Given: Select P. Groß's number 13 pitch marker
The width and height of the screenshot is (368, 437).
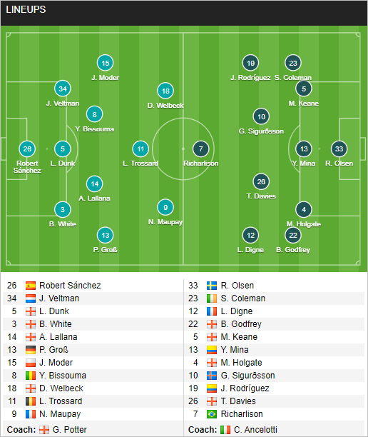Looking at the screenshot, I should click(x=106, y=235).
